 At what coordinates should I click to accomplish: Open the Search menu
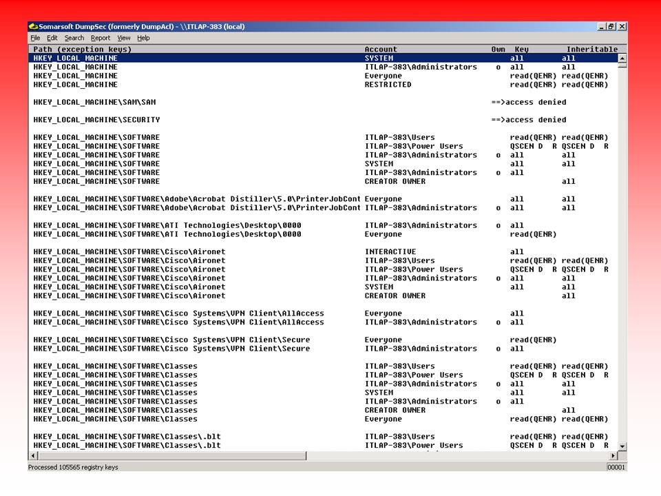click(74, 38)
